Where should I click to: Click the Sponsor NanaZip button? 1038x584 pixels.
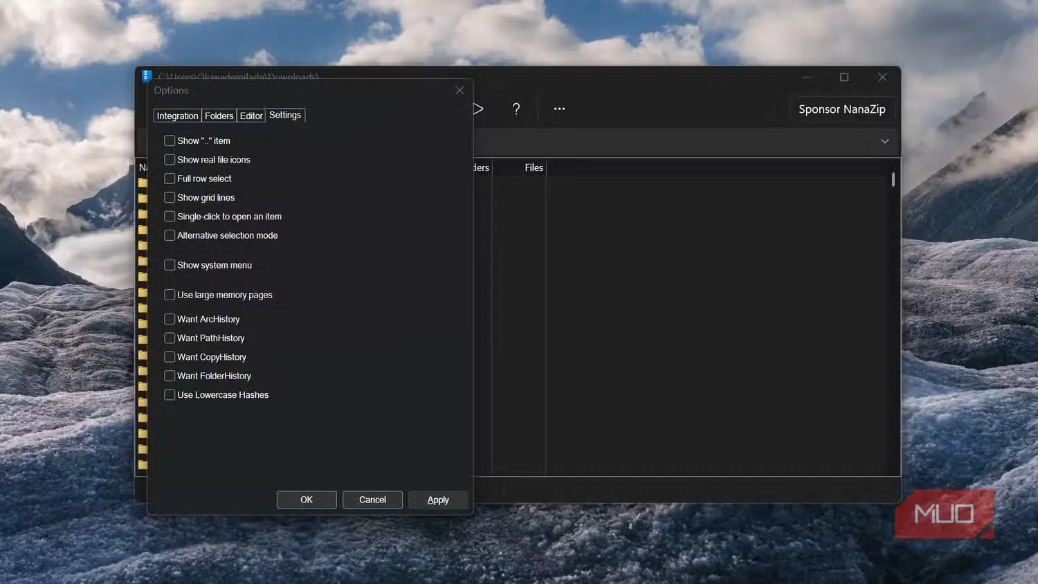click(x=842, y=109)
